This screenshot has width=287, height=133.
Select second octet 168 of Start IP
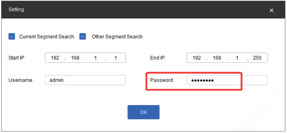[x=75, y=58]
